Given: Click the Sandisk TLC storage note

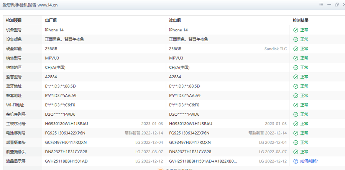Looking at the screenshot, I should coord(276,49).
